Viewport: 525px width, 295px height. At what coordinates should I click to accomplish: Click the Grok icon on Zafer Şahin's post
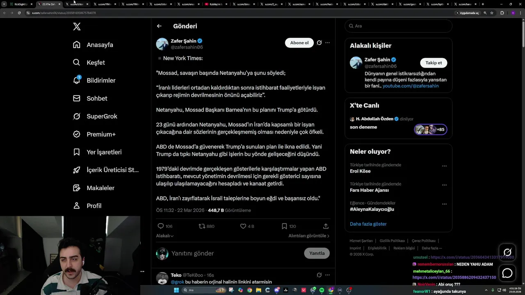[319, 43]
